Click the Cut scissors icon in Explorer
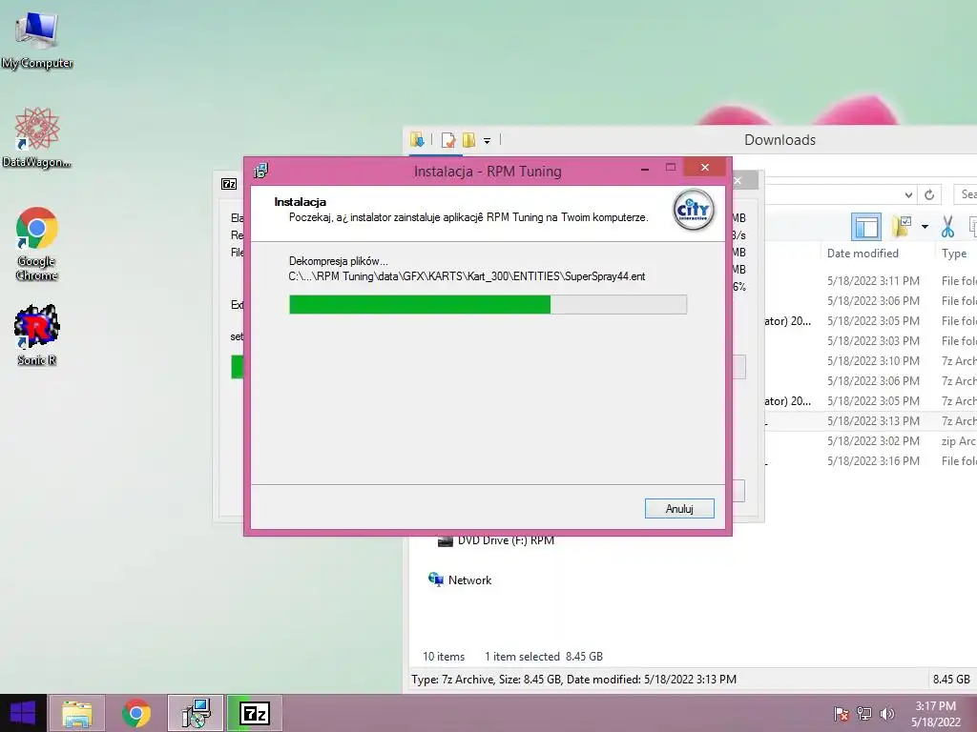This screenshot has width=977, height=732. (x=947, y=227)
